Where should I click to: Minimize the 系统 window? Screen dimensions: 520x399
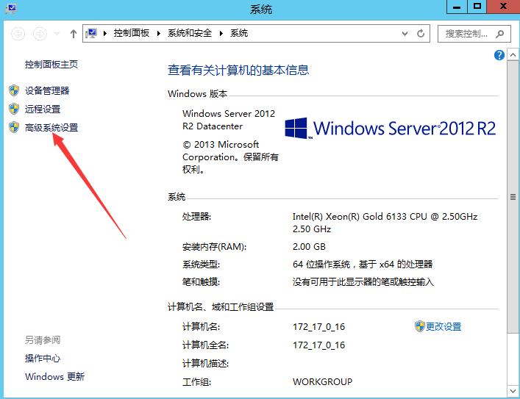click(x=457, y=7)
